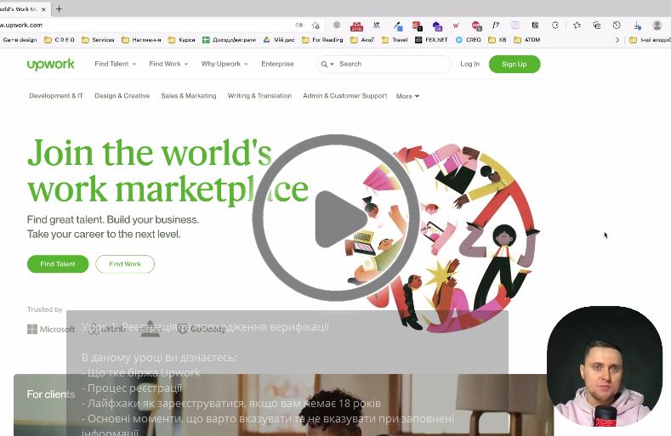Open the Gmail-style red mail extension icon
Image resolution: width=671 pixels, height=436 pixels.
tap(356, 26)
